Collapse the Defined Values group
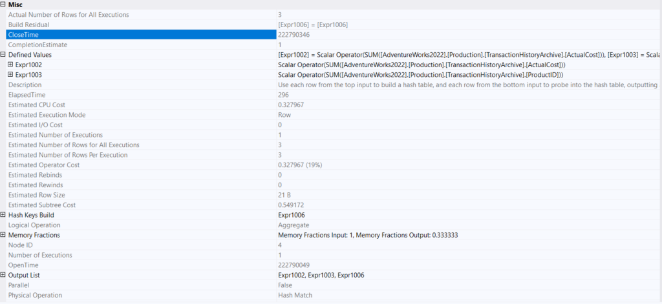 click(x=3, y=55)
